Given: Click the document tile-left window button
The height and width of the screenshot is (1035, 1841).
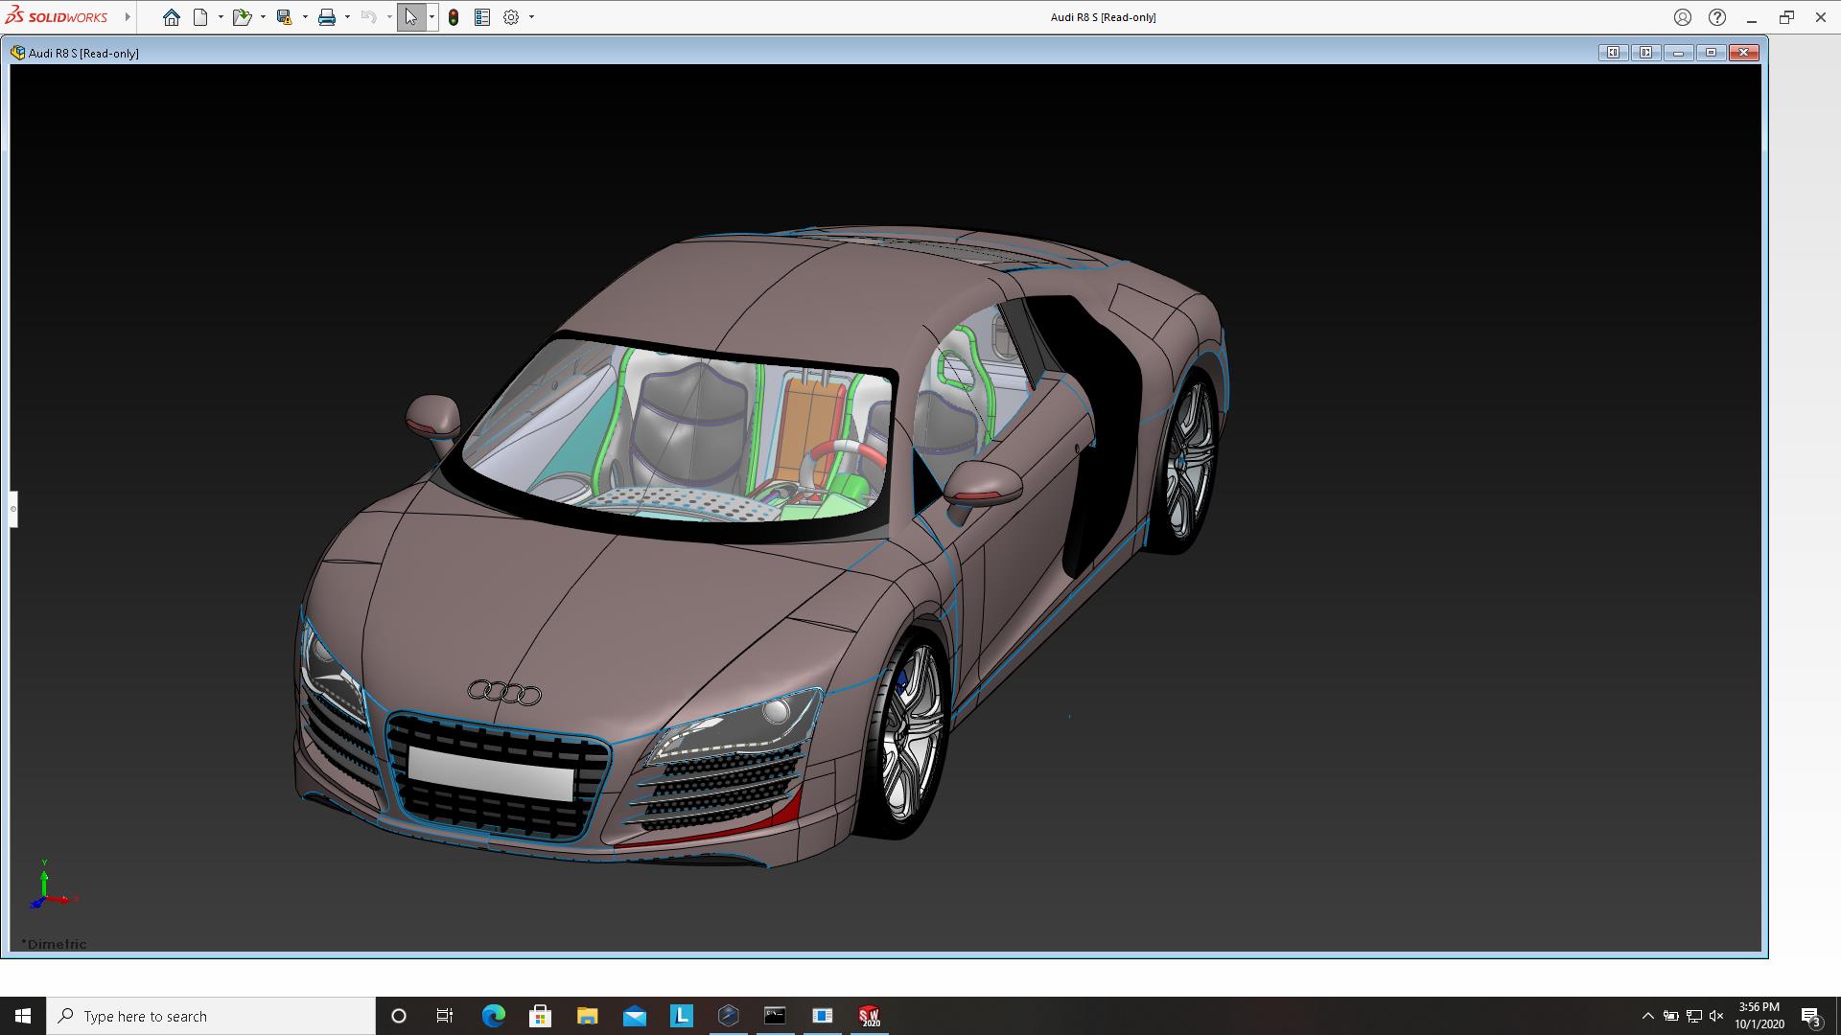Looking at the screenshot, I should pyautogui.click(x=1614, y=53).
